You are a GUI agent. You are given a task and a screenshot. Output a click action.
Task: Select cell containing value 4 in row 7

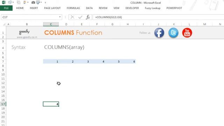tap(97, 62)
